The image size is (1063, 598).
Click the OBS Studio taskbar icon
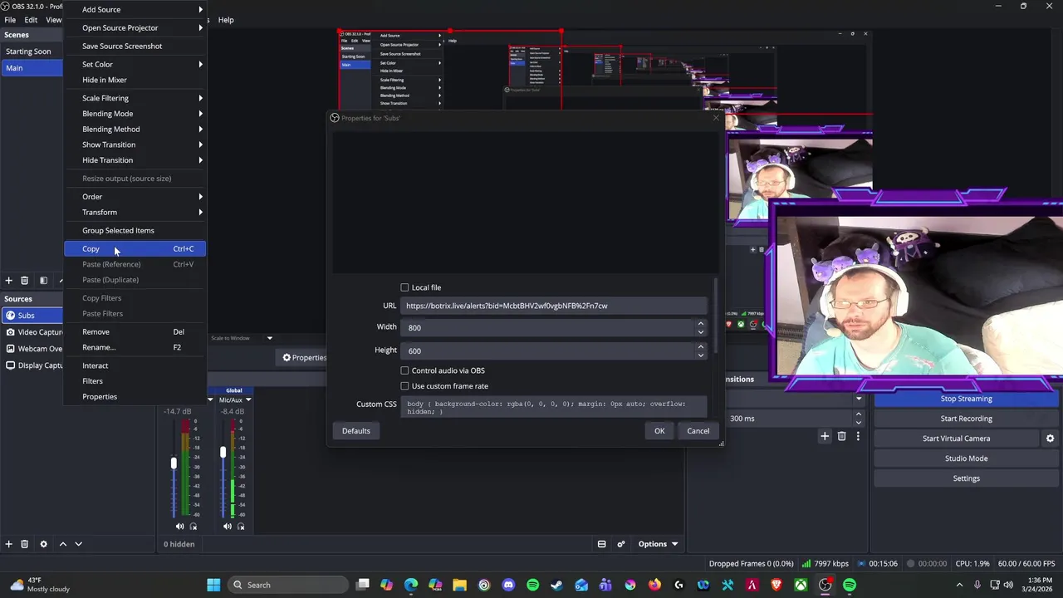(825, 585)
